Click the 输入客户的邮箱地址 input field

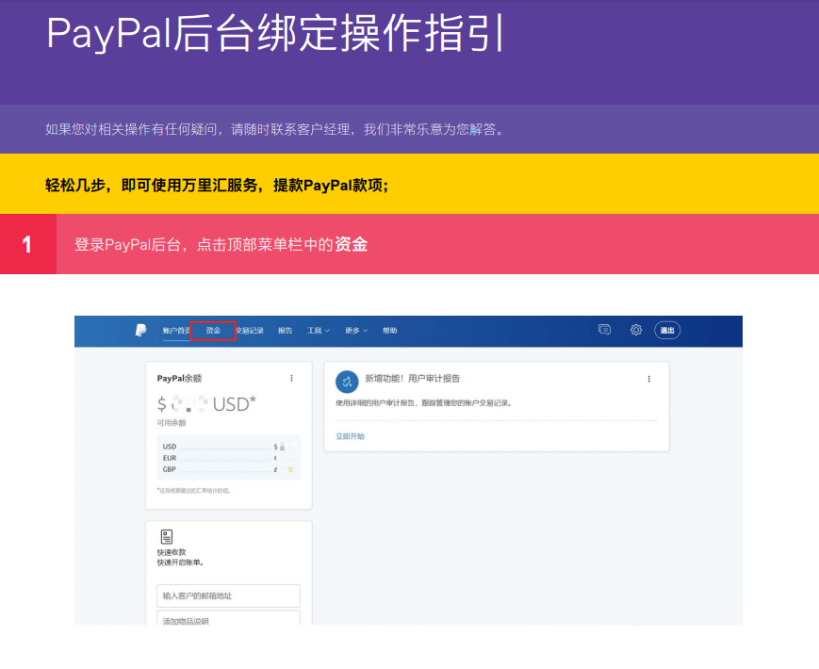pyautogui.click(x=228, y=596)
